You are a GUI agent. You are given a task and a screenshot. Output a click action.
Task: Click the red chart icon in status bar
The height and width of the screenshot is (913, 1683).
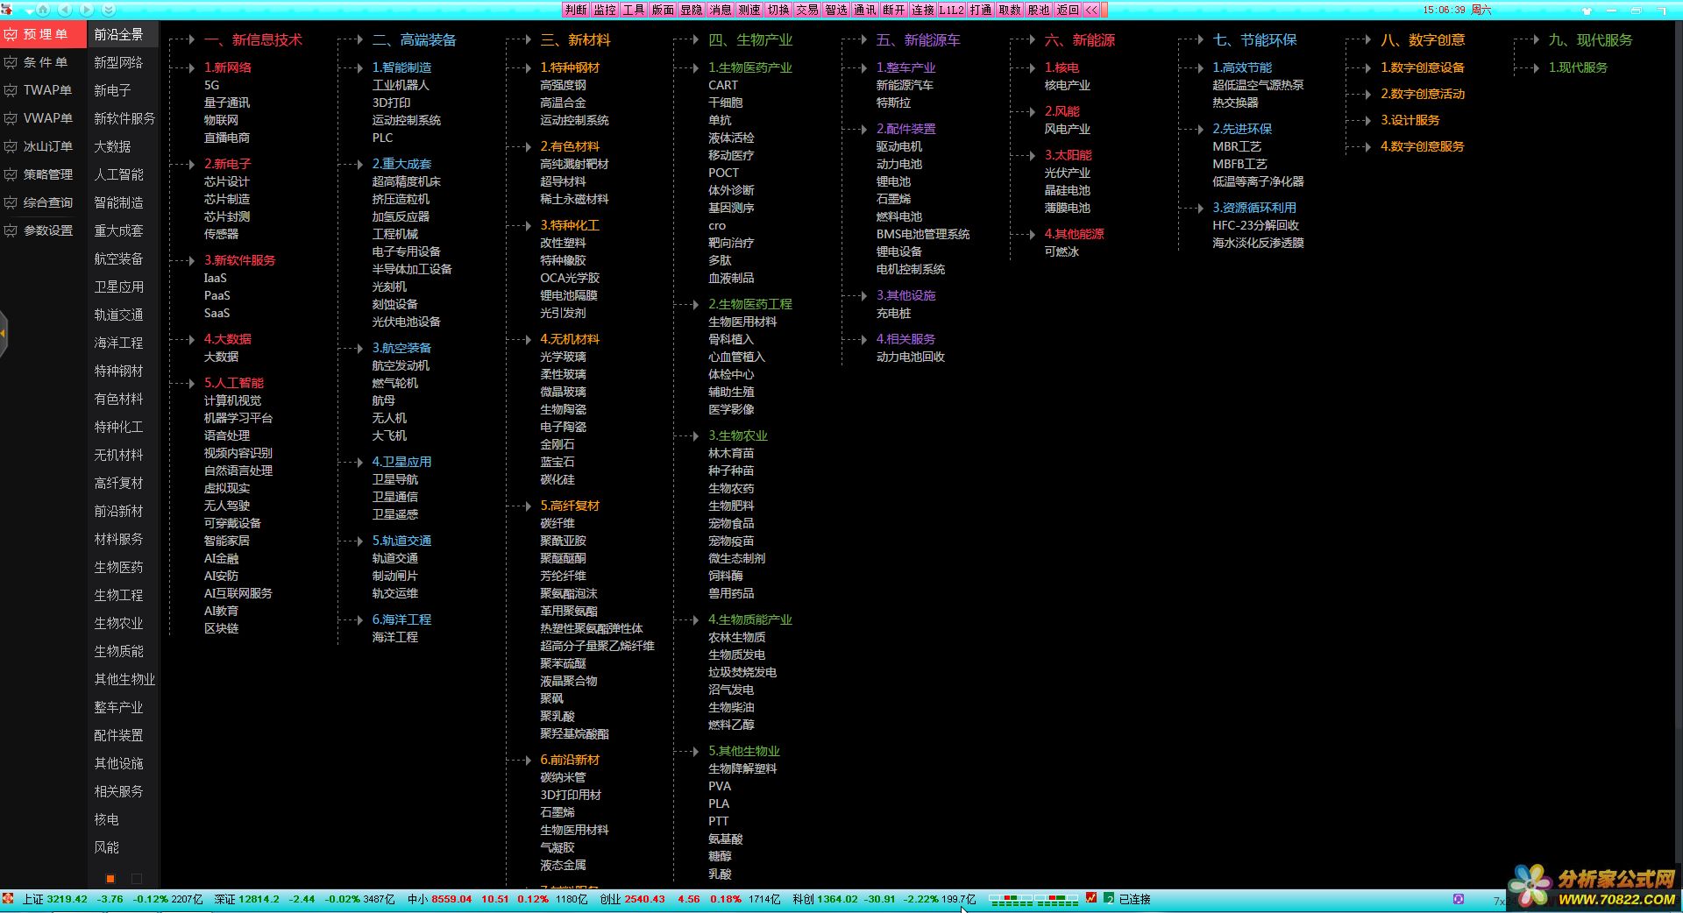click(1091, 898)
